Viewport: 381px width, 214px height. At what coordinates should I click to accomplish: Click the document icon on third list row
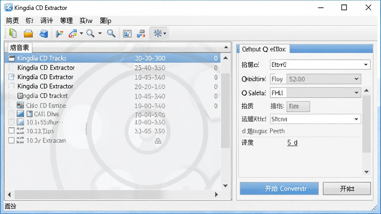pos(12,77)
